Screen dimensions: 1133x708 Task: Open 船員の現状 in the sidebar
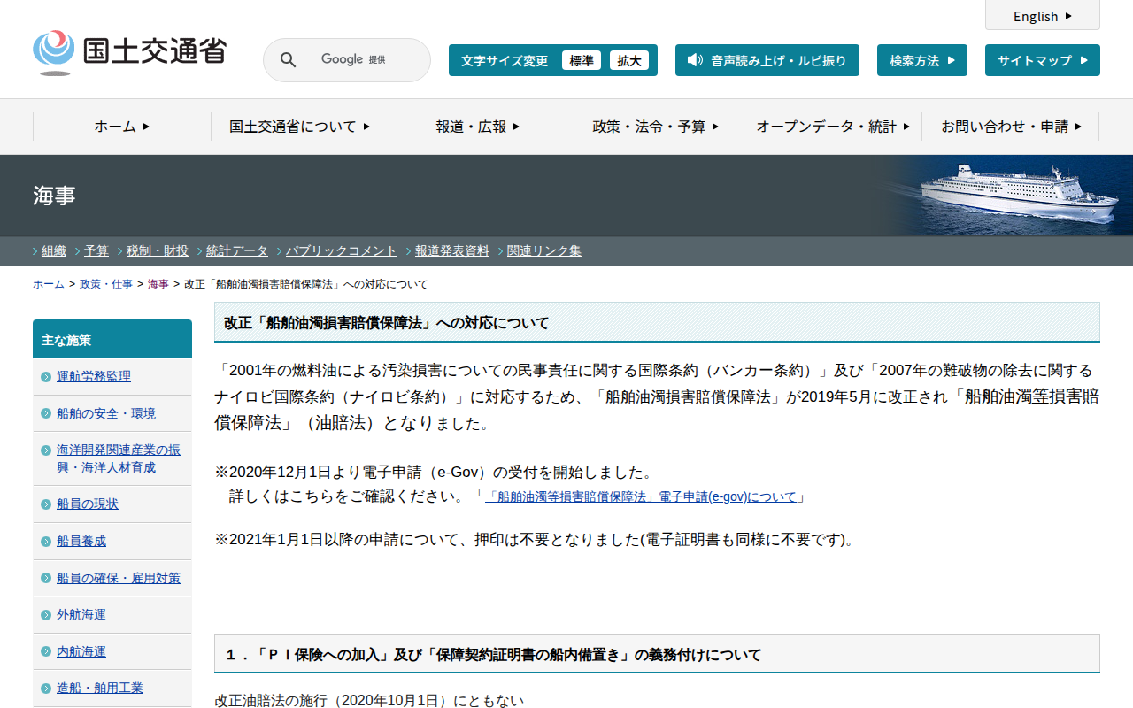[x=88, y=504]
